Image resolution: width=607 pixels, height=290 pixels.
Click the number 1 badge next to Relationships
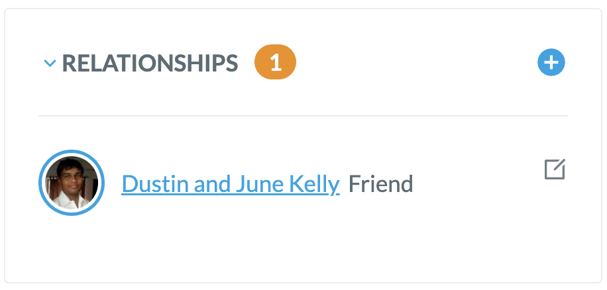point(275,62)
